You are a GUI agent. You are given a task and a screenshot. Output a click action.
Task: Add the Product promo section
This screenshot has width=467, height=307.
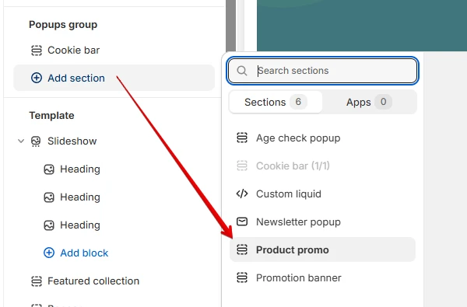pos(322,249)
